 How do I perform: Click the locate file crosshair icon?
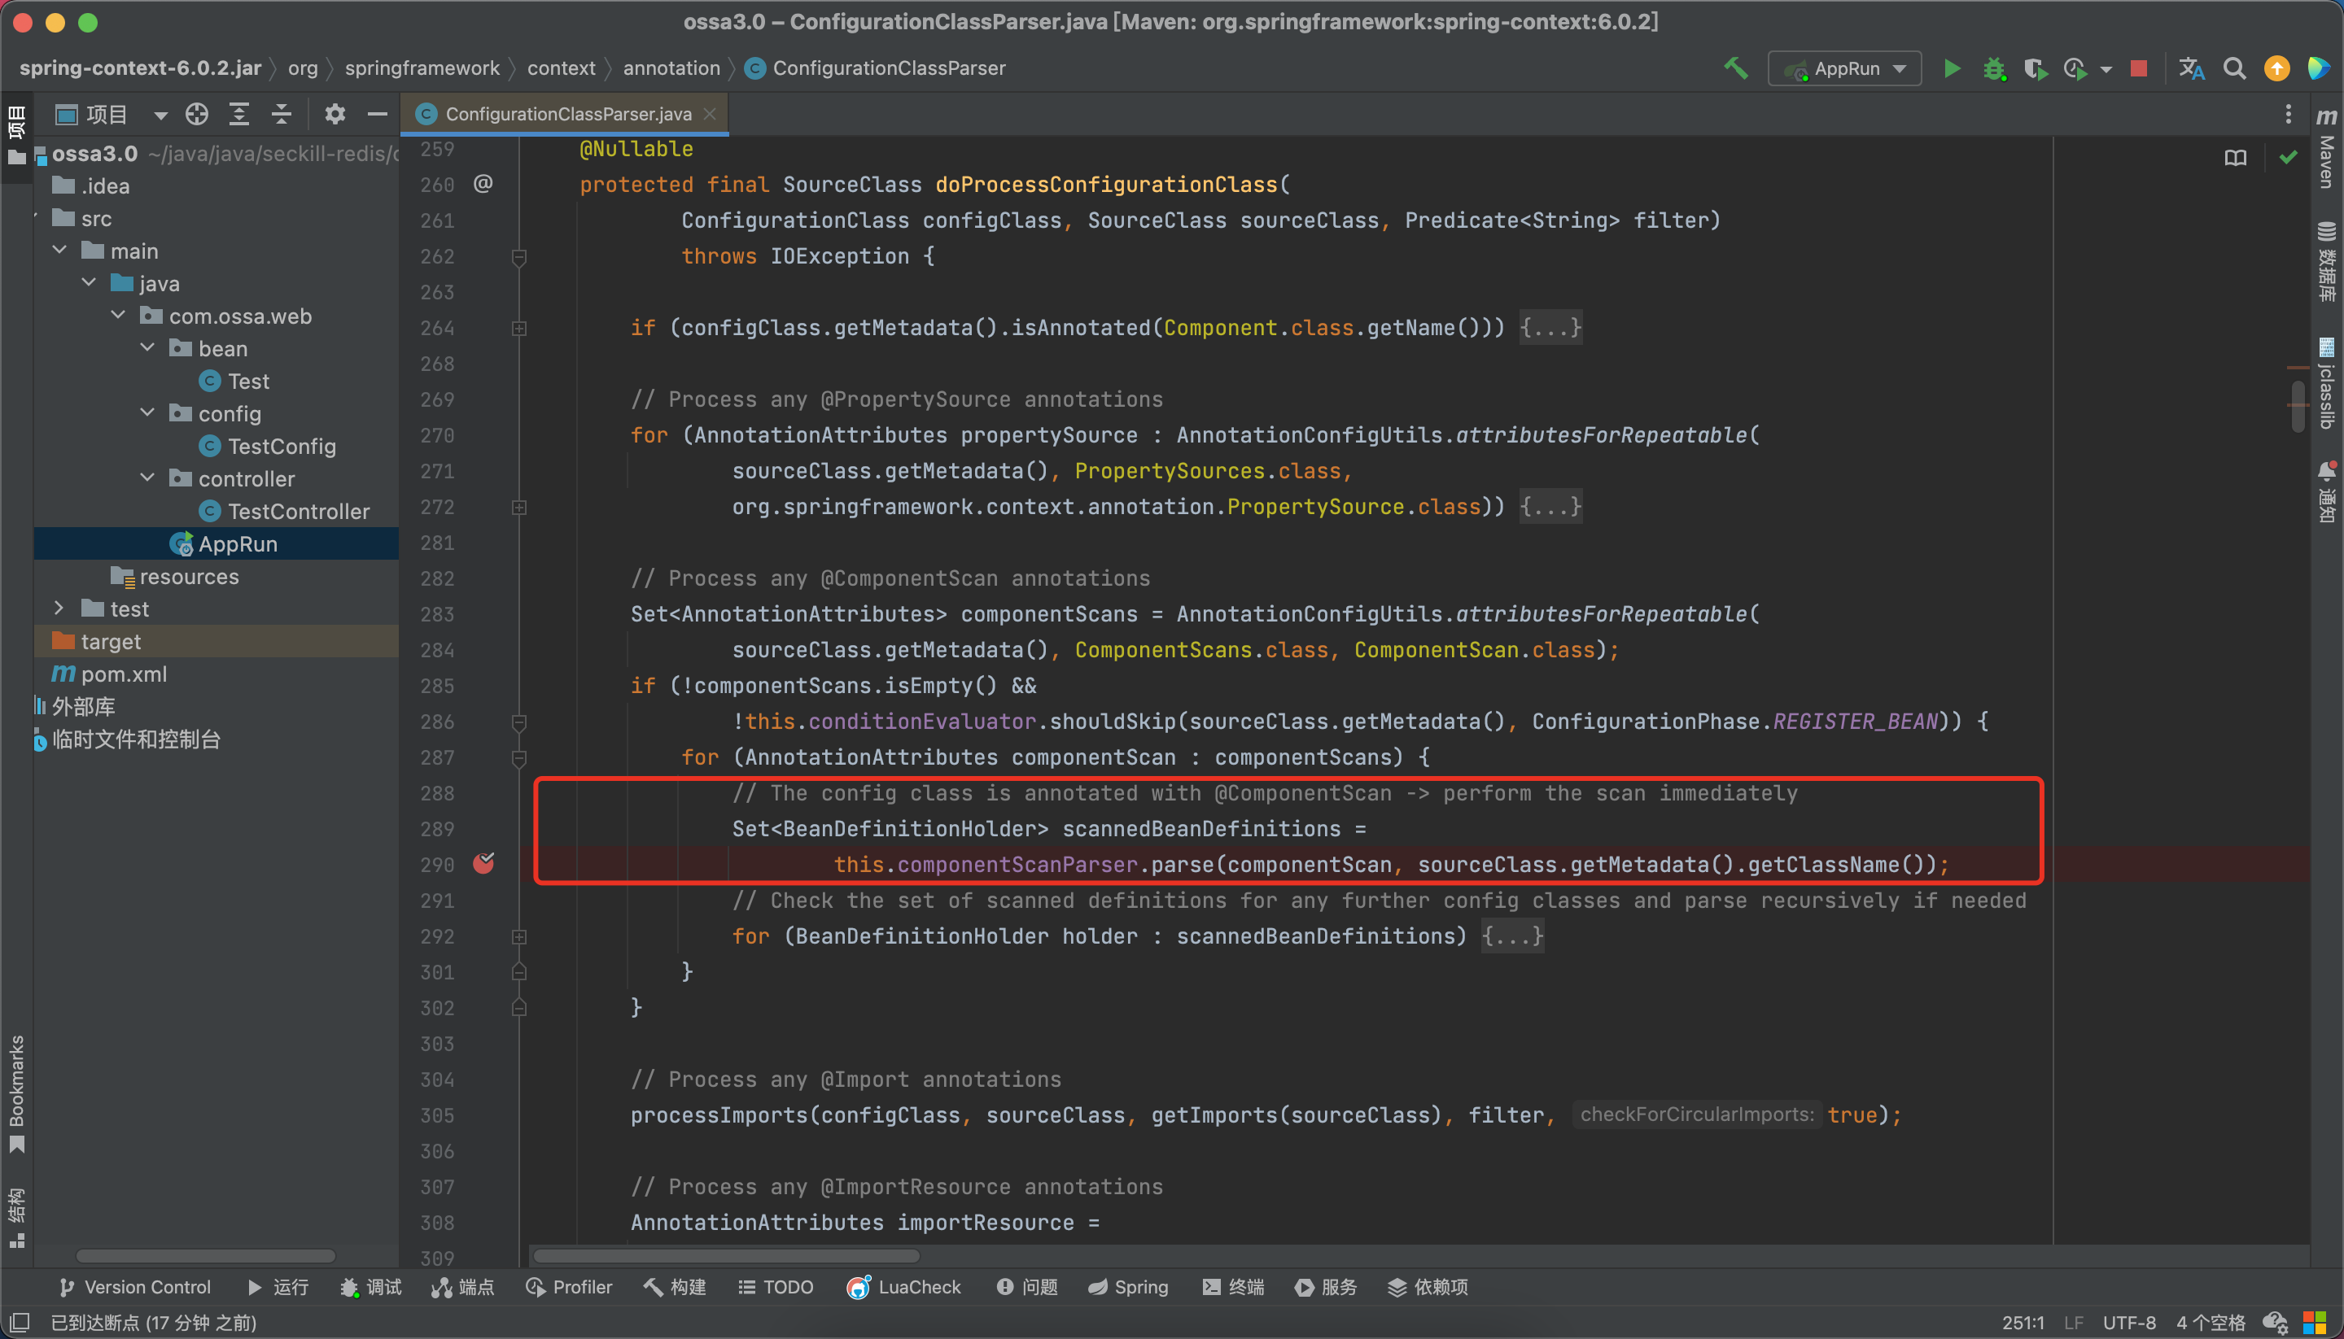click(x=197, y=114)
